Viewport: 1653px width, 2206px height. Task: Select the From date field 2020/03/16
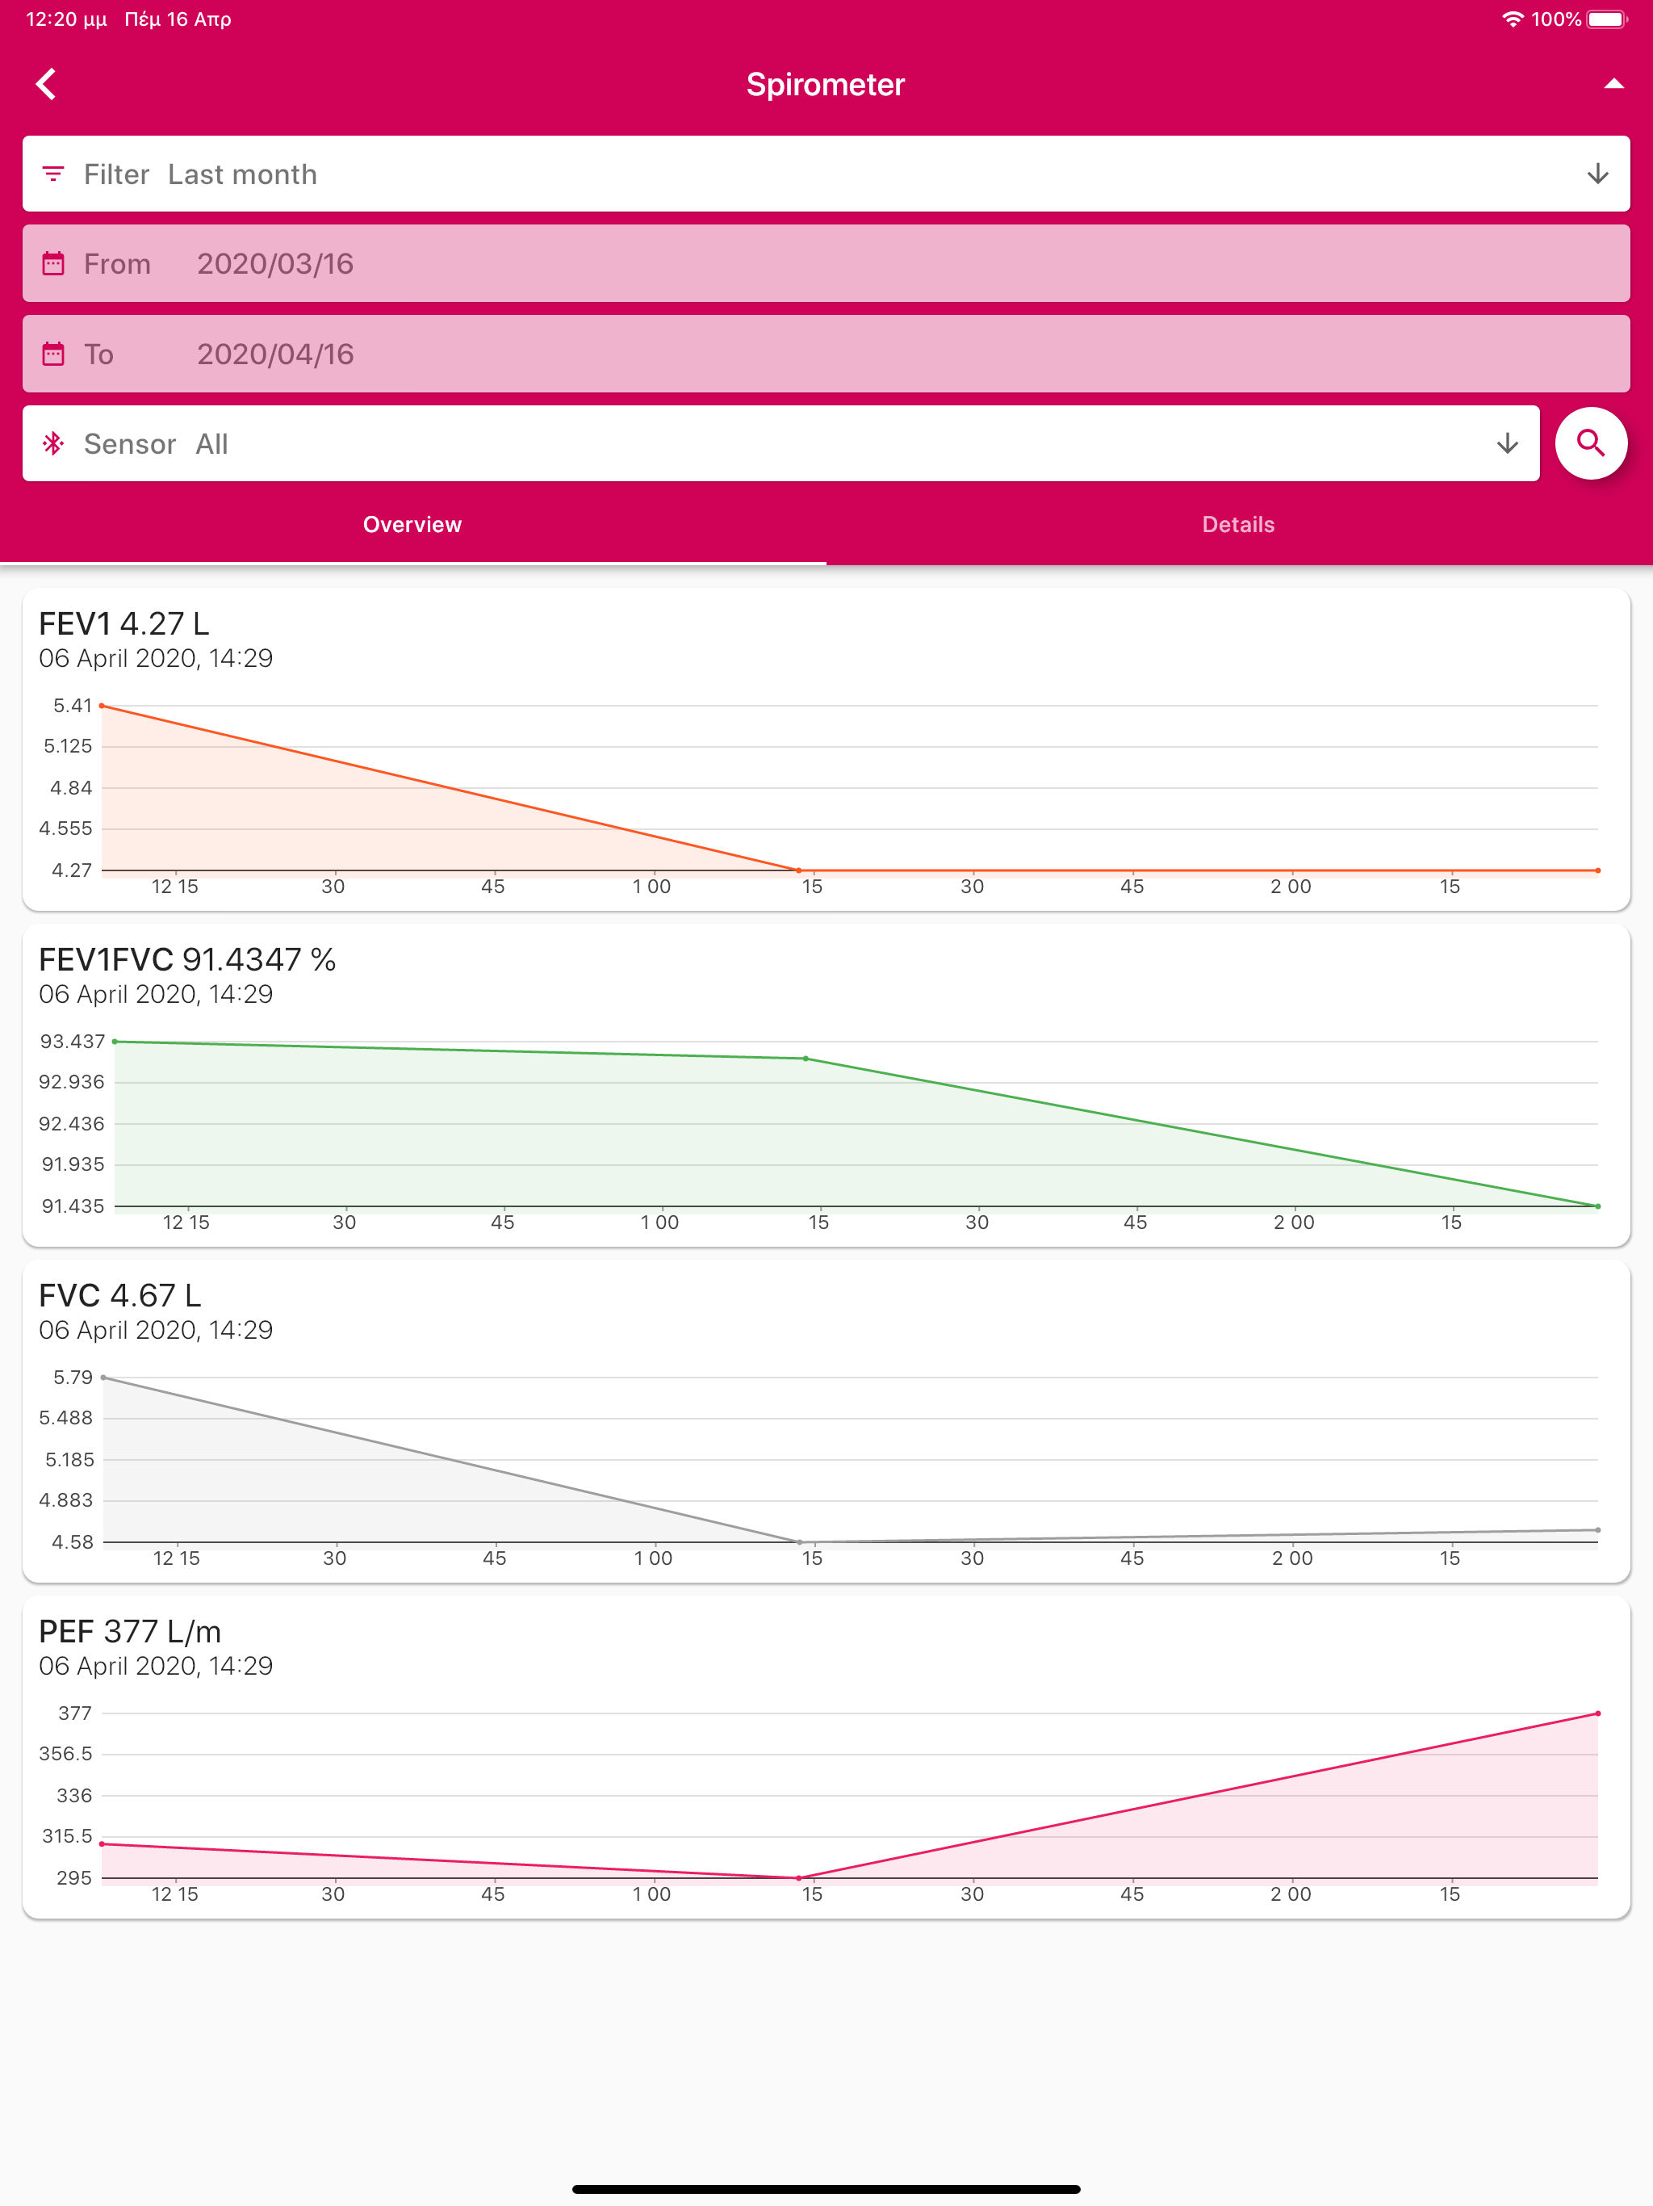(826, 264)
